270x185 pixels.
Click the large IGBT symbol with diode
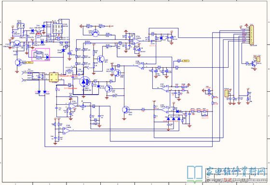point(85,82)
